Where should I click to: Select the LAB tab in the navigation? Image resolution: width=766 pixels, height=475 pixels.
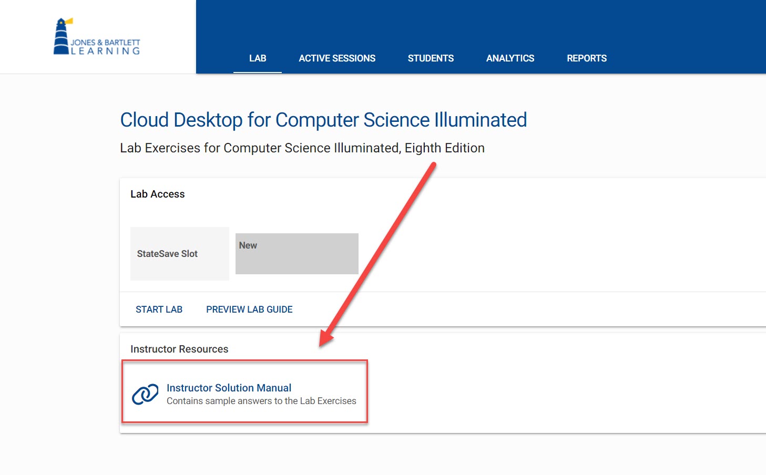coord(257,58)
